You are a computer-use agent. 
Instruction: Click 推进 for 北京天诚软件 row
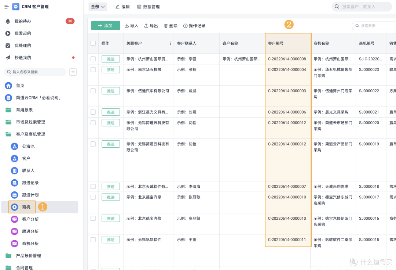click(111, 187)
